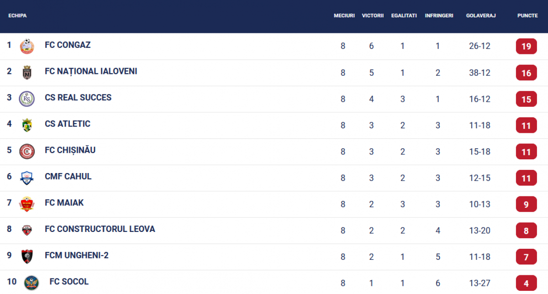Click FC Congaz's 19 points badge

click(x=526, y=47)
